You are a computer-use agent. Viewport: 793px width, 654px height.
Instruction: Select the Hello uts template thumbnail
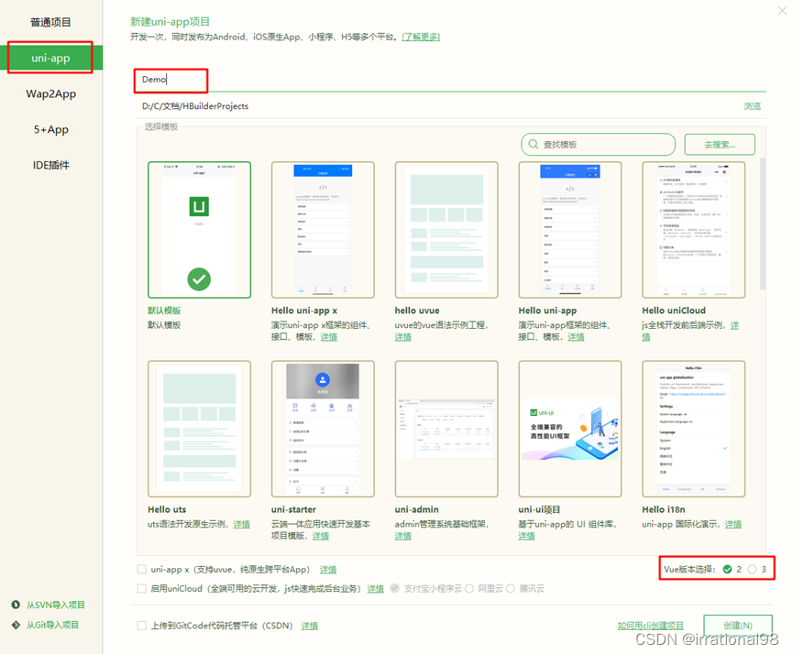pos(199,429)
